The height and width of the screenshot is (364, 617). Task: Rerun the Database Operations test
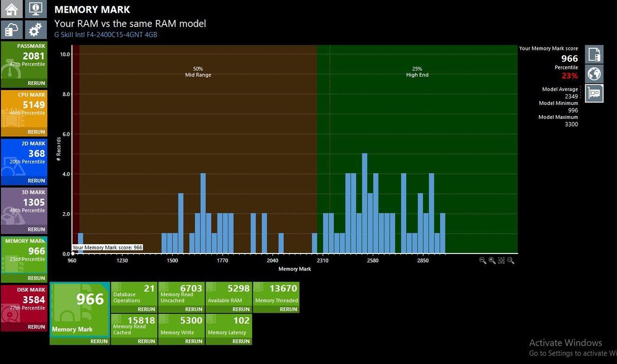pyautogui.click(x=146, y=309)
